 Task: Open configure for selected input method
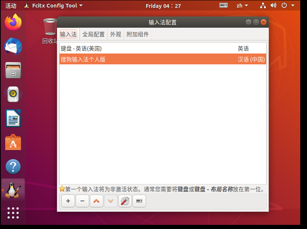pos(125,201)
